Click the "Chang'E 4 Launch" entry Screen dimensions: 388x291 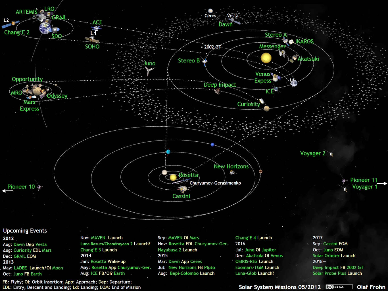tap(254, 238)
